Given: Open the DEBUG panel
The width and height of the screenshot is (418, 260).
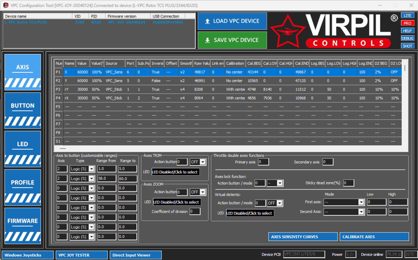Looking at the screenshot, I should coord(407,38).
